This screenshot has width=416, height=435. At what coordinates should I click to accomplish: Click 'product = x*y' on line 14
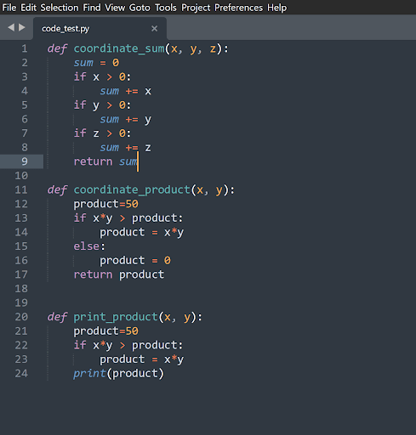[x=142, y=232]
